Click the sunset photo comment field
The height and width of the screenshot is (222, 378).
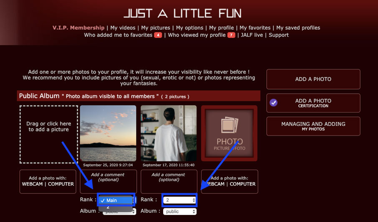click(108, 181)
